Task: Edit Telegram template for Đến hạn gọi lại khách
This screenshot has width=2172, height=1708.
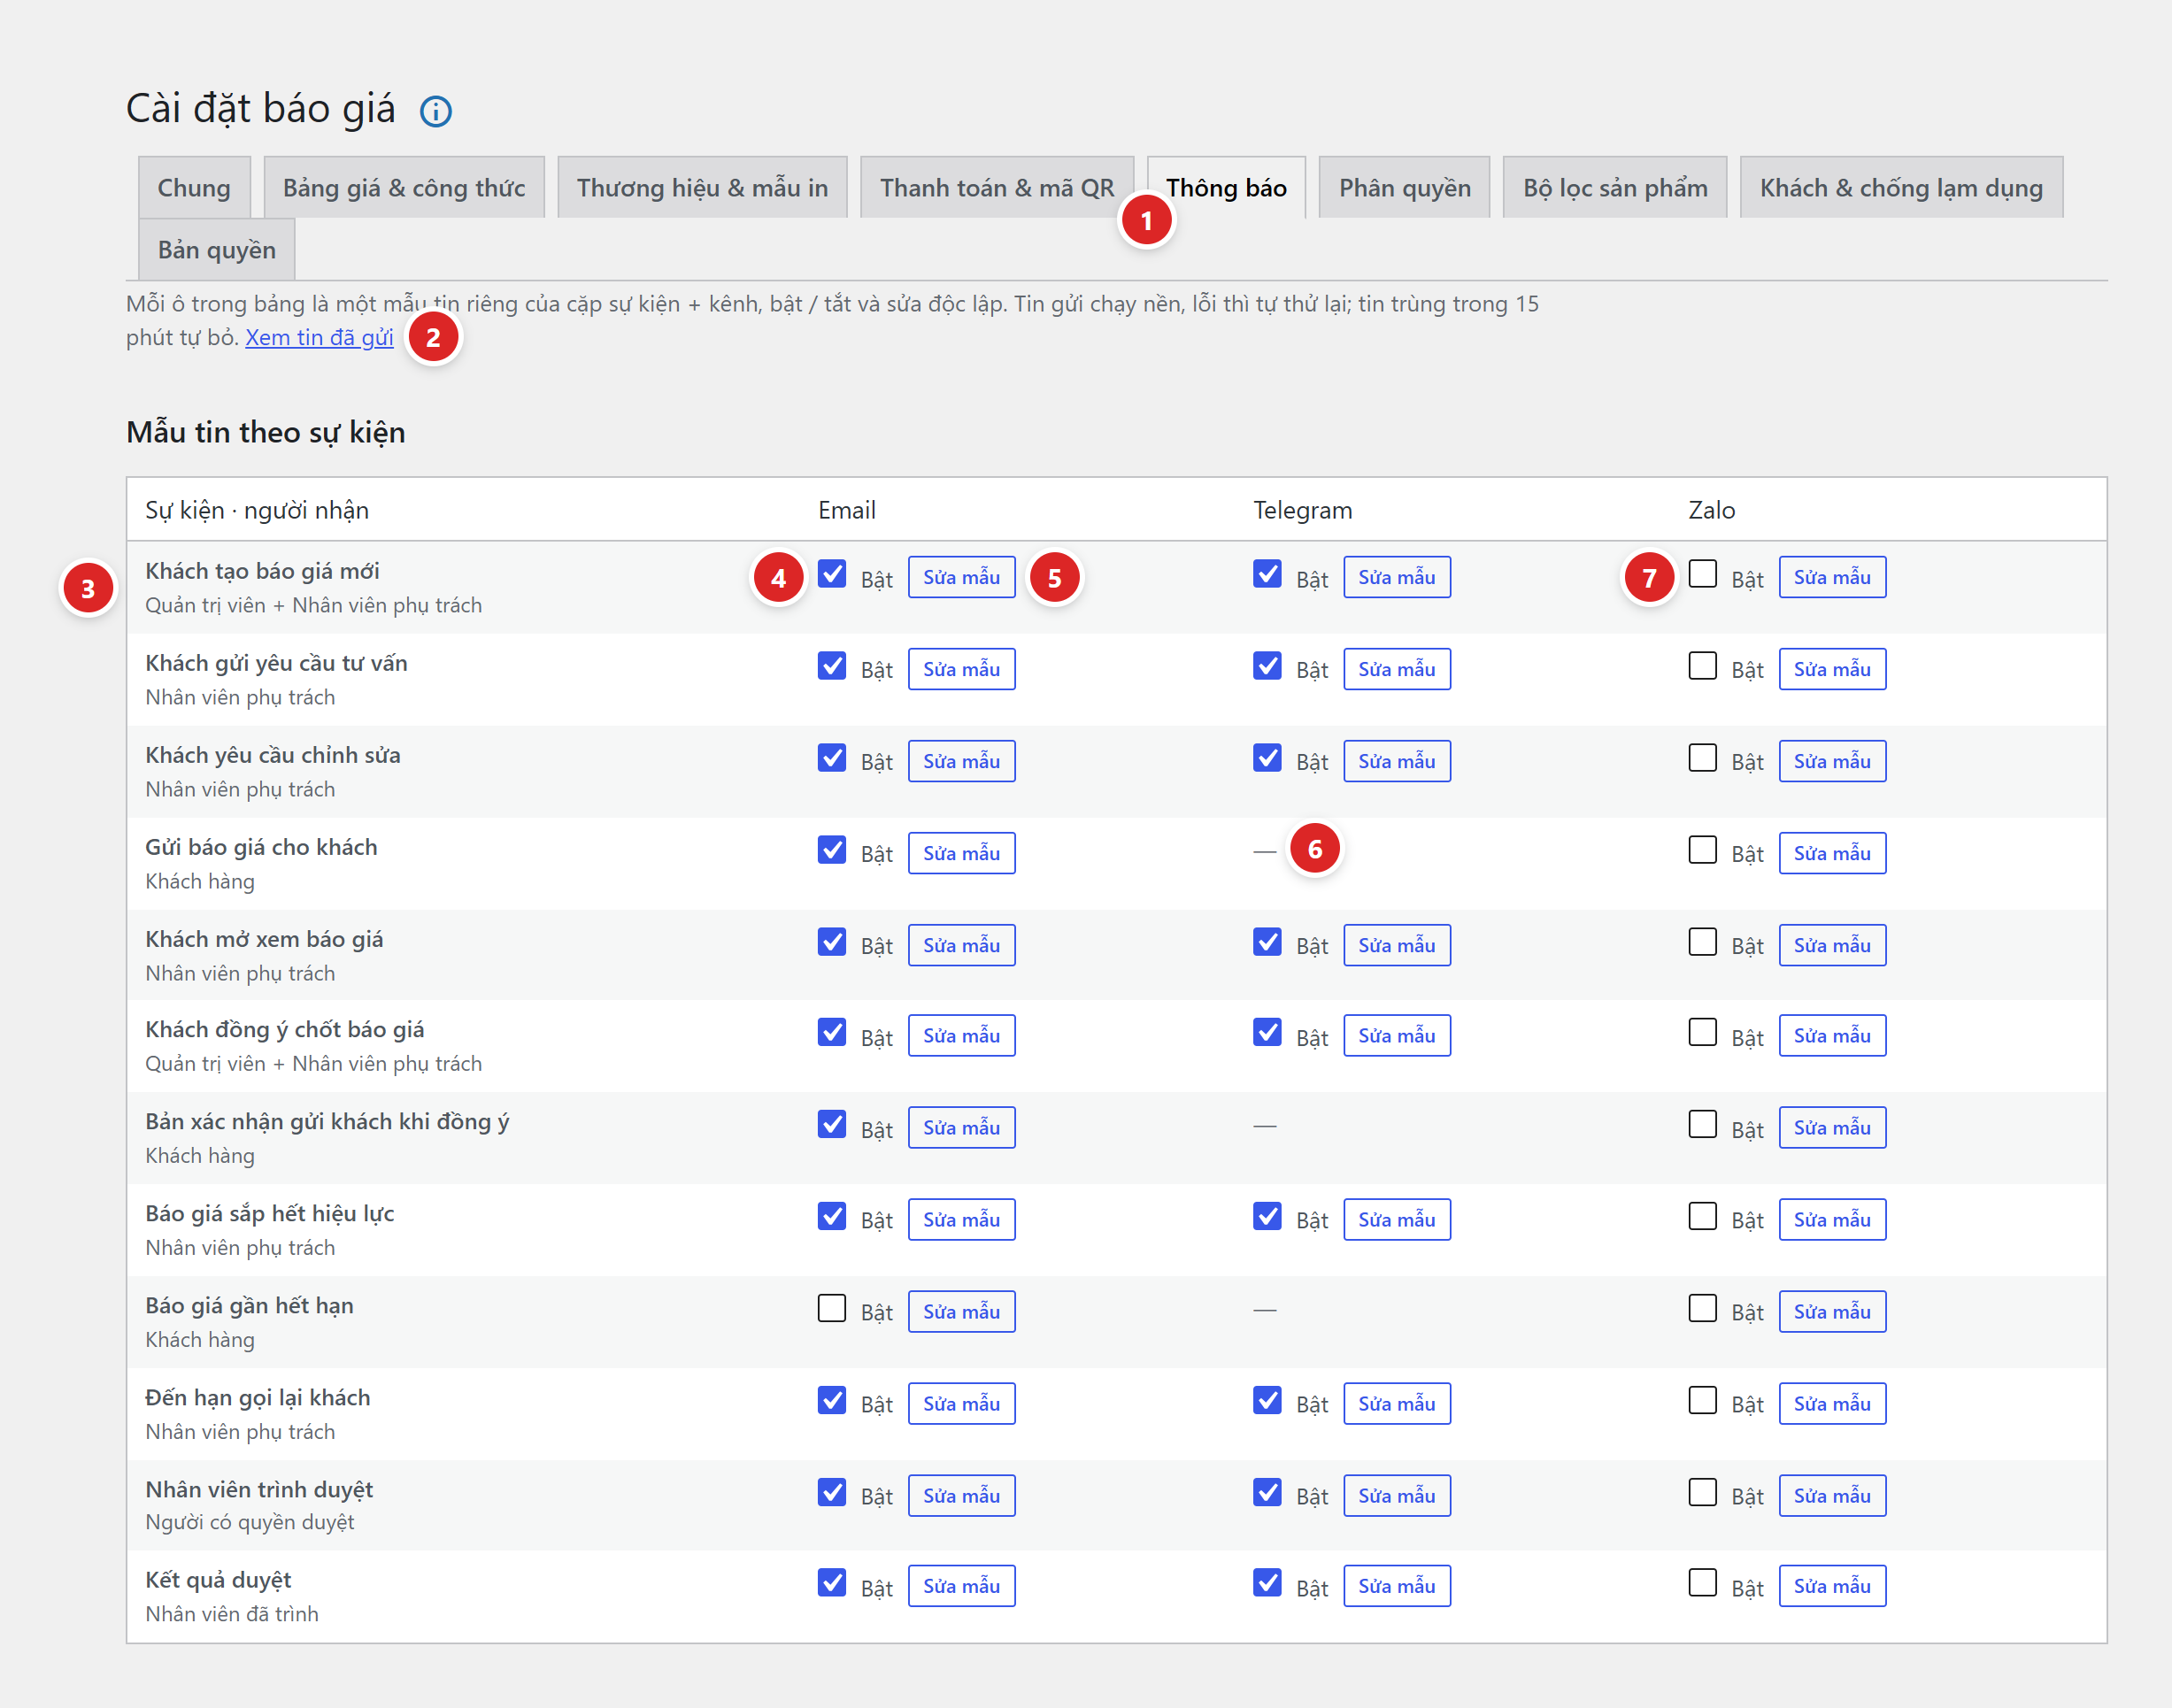Action: [1397, 1403]
